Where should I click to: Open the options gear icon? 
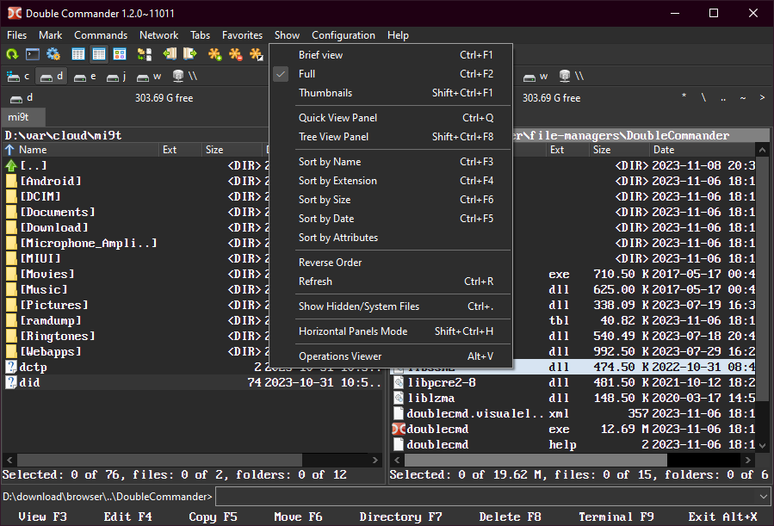(53, 54)
